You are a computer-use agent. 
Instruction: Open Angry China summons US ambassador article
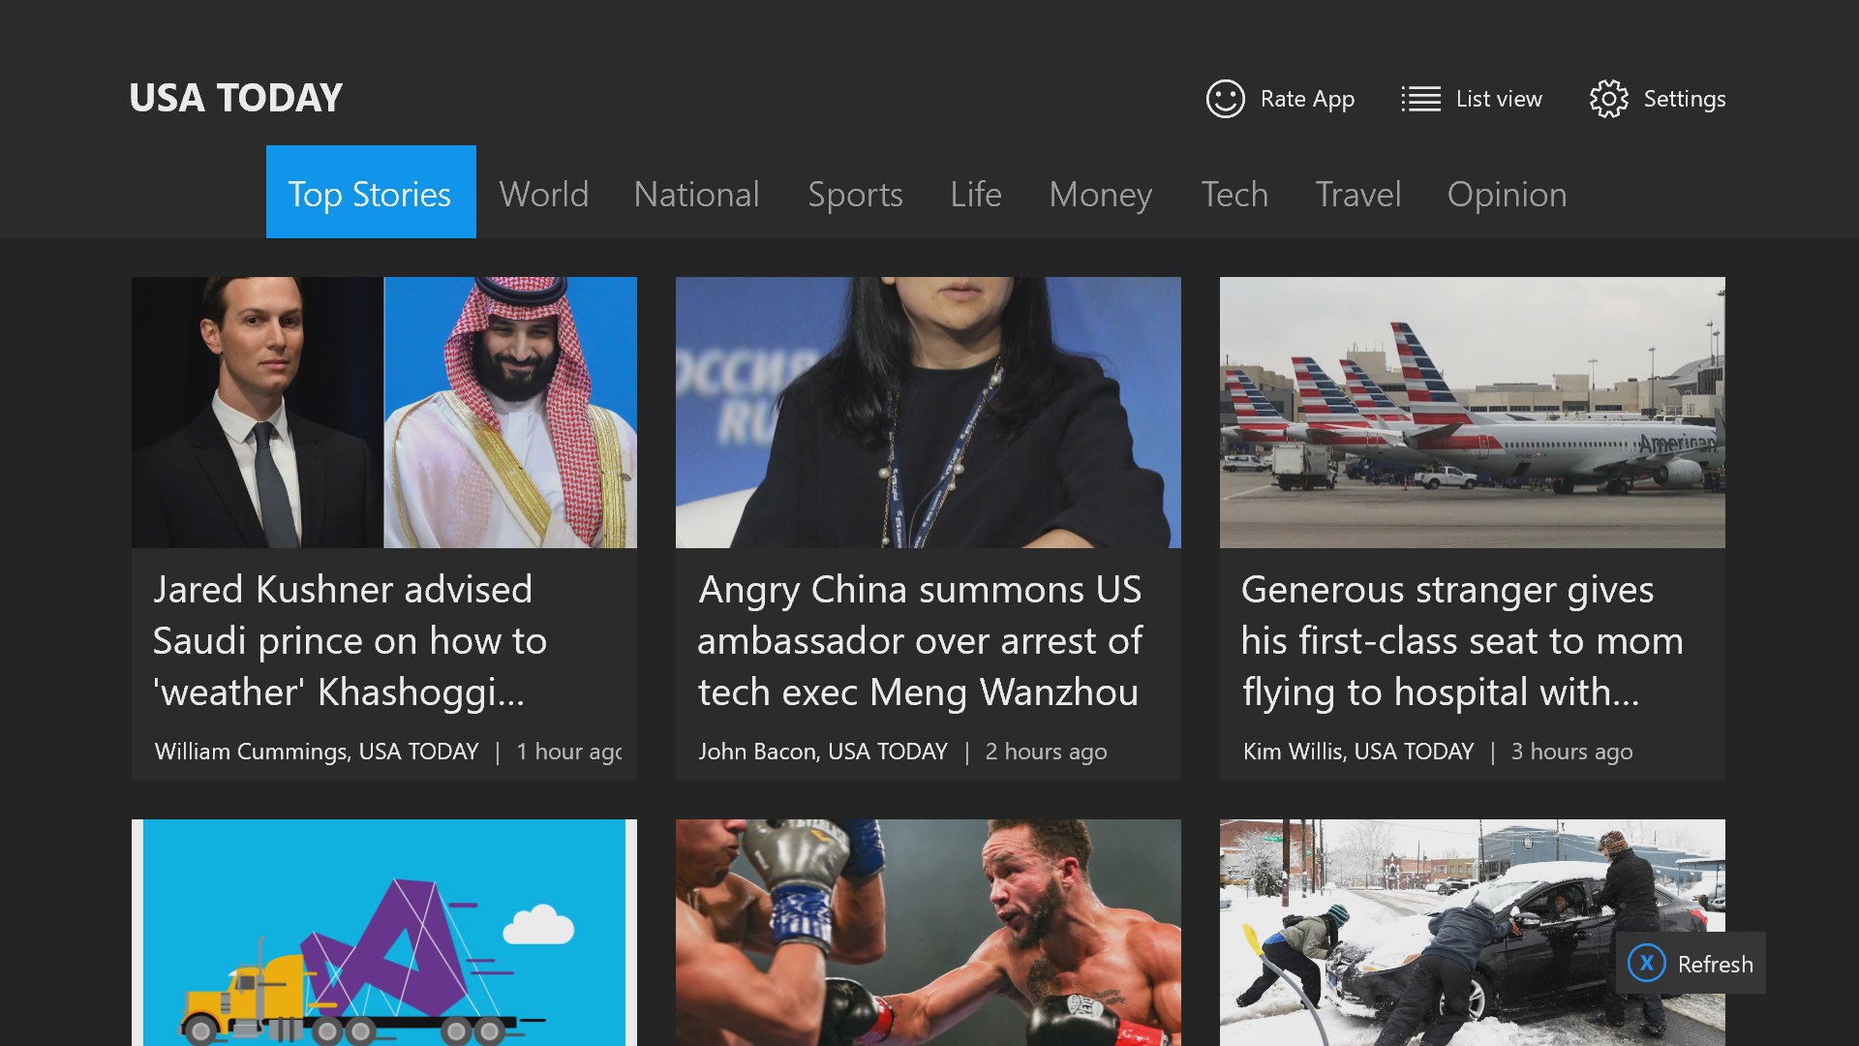tap(920, 640)
